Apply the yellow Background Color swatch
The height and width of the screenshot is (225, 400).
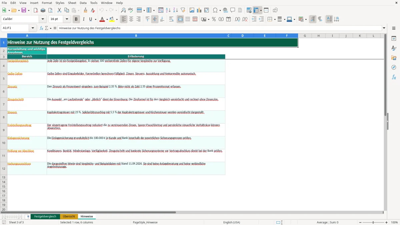112,19
